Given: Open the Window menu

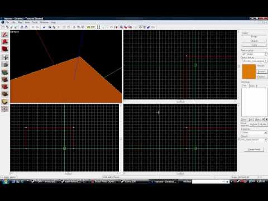Looking at the screenshot, I should [x=44, y=22].
